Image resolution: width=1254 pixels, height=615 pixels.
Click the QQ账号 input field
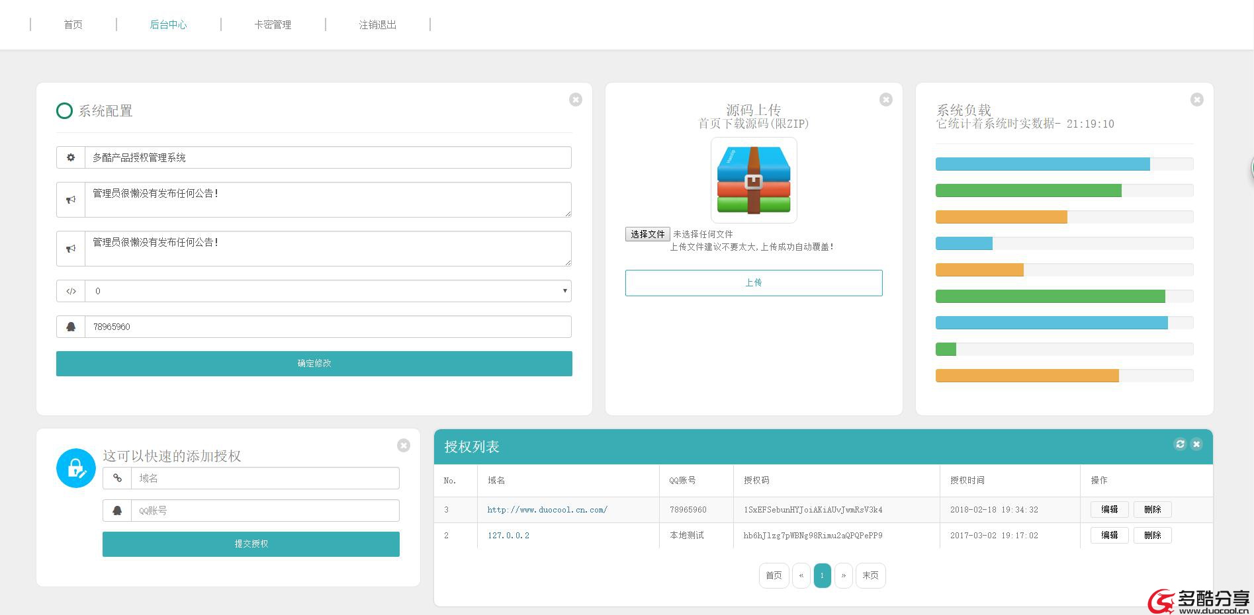pyautogui.click(x=265, y=511)
